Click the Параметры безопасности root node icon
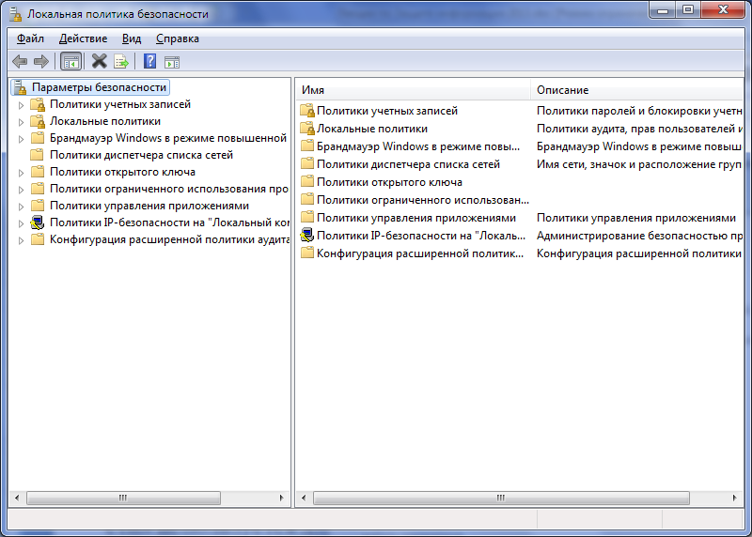Image resolution: width=752 pixels, height=537 pixels. tap(20, 87)
